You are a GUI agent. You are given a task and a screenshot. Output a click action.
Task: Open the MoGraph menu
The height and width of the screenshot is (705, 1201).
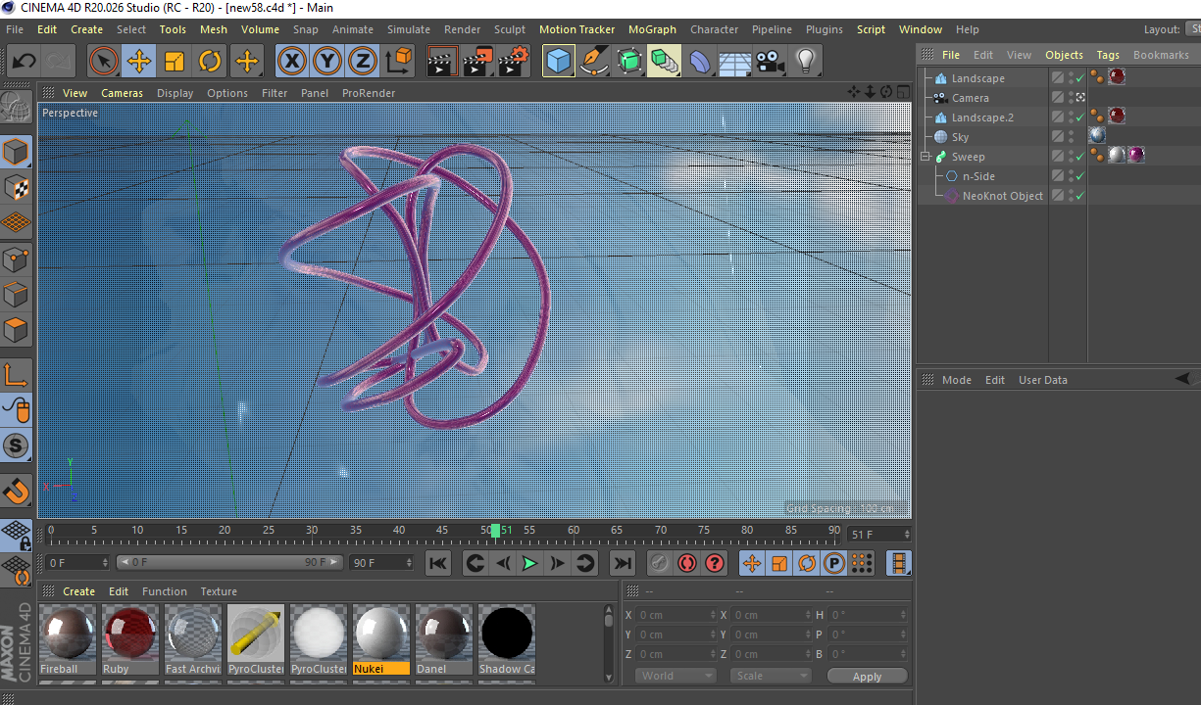652,29
